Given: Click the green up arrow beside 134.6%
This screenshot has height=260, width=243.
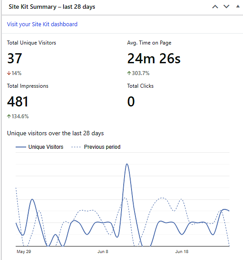Looking at the screenshot, I should click(9, 116).
